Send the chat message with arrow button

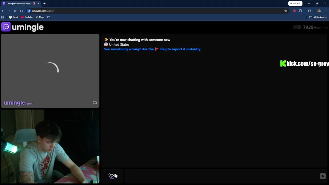pos(323,176)
